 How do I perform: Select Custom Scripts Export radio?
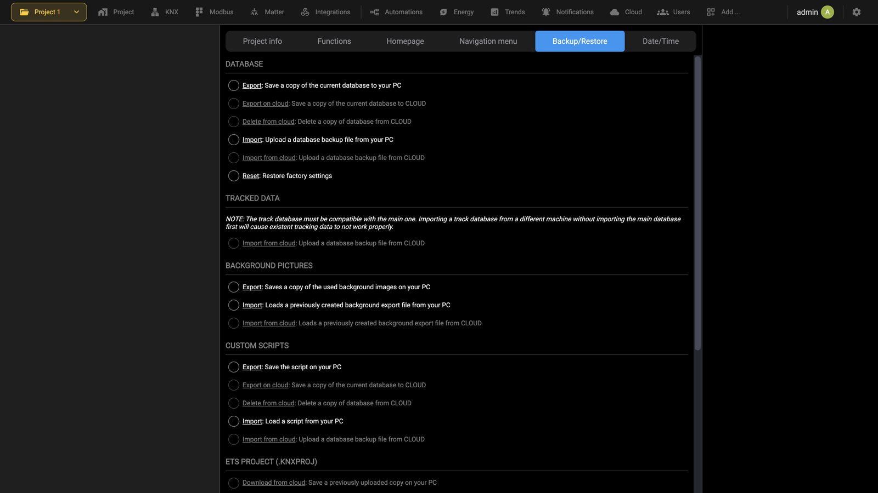(x=234, y=367)
